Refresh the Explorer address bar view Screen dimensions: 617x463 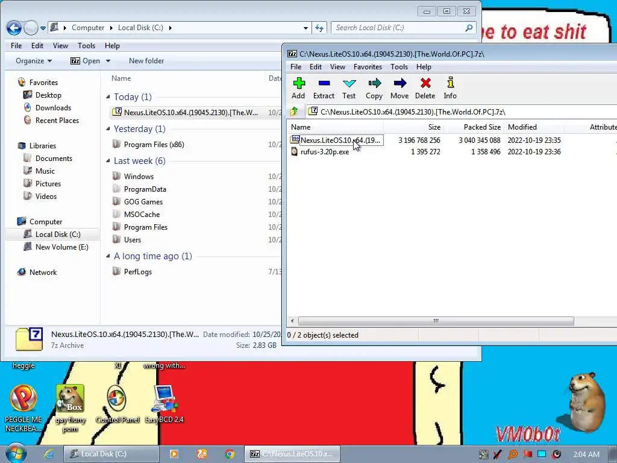click(319, 28)
